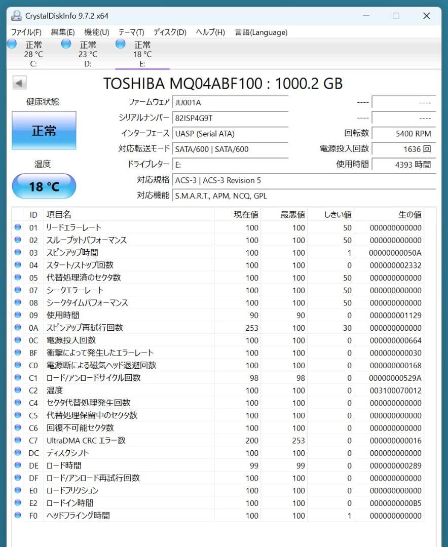Select the E: drive status orb
This screenshot has height=547, width=448.
[121, 44]
